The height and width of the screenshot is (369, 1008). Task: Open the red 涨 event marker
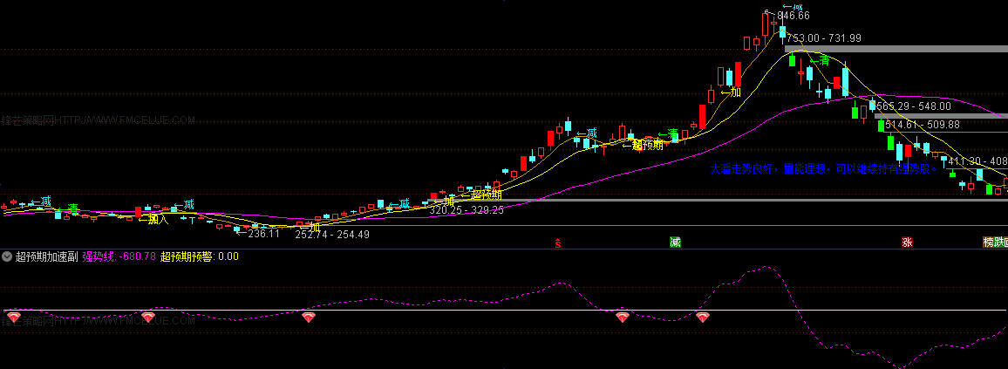[907, 243]
